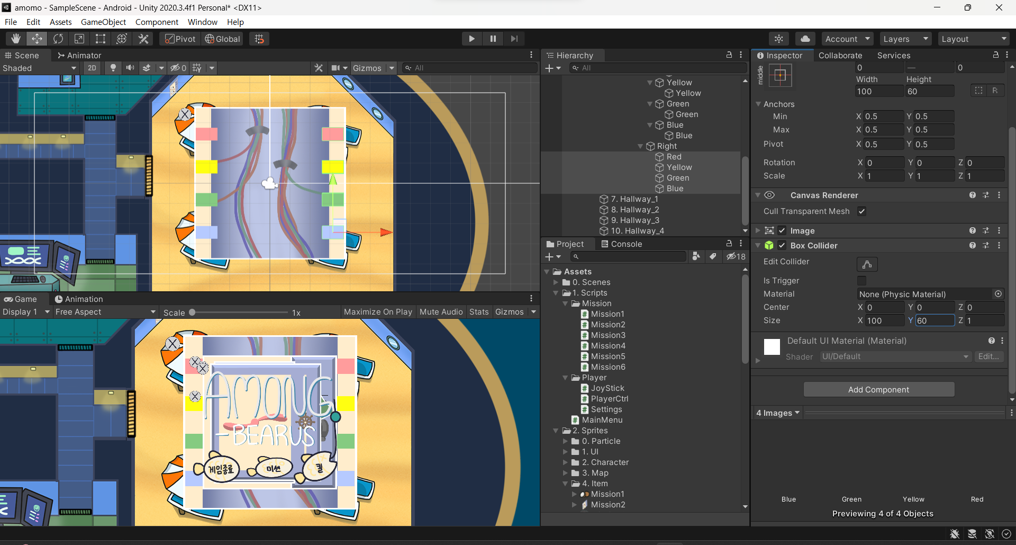Click the Step frame button
This screenshot has height=545, width=1016.
click(514, 39)
